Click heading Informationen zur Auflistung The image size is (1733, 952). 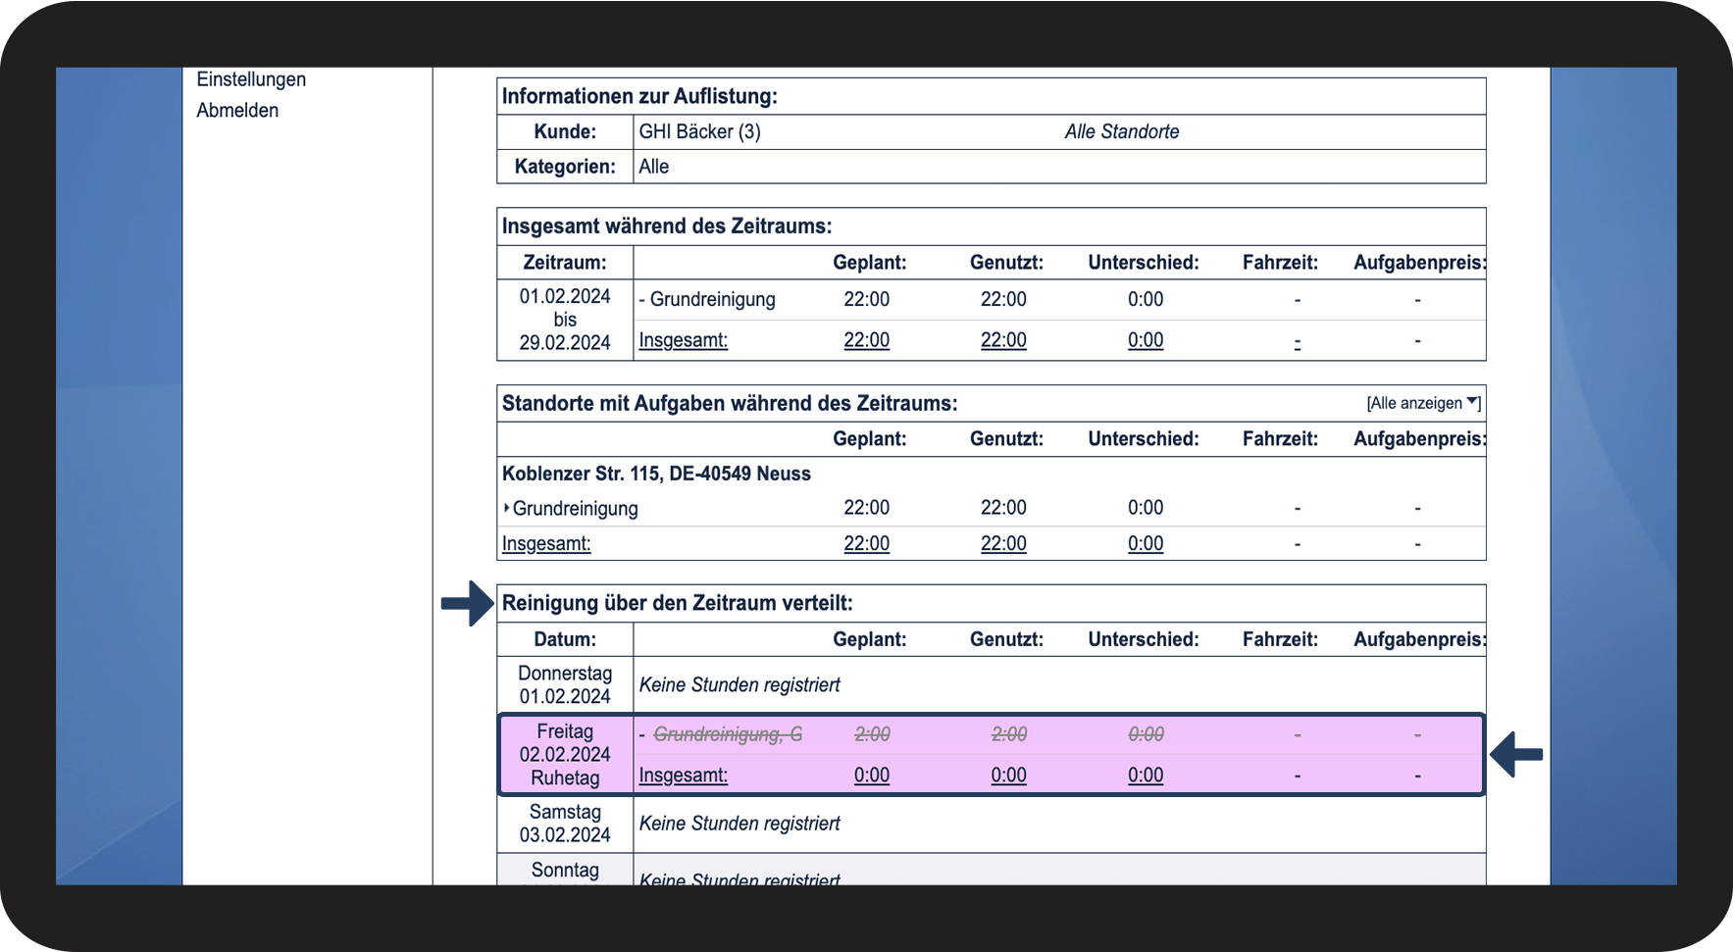coord(639,96)
